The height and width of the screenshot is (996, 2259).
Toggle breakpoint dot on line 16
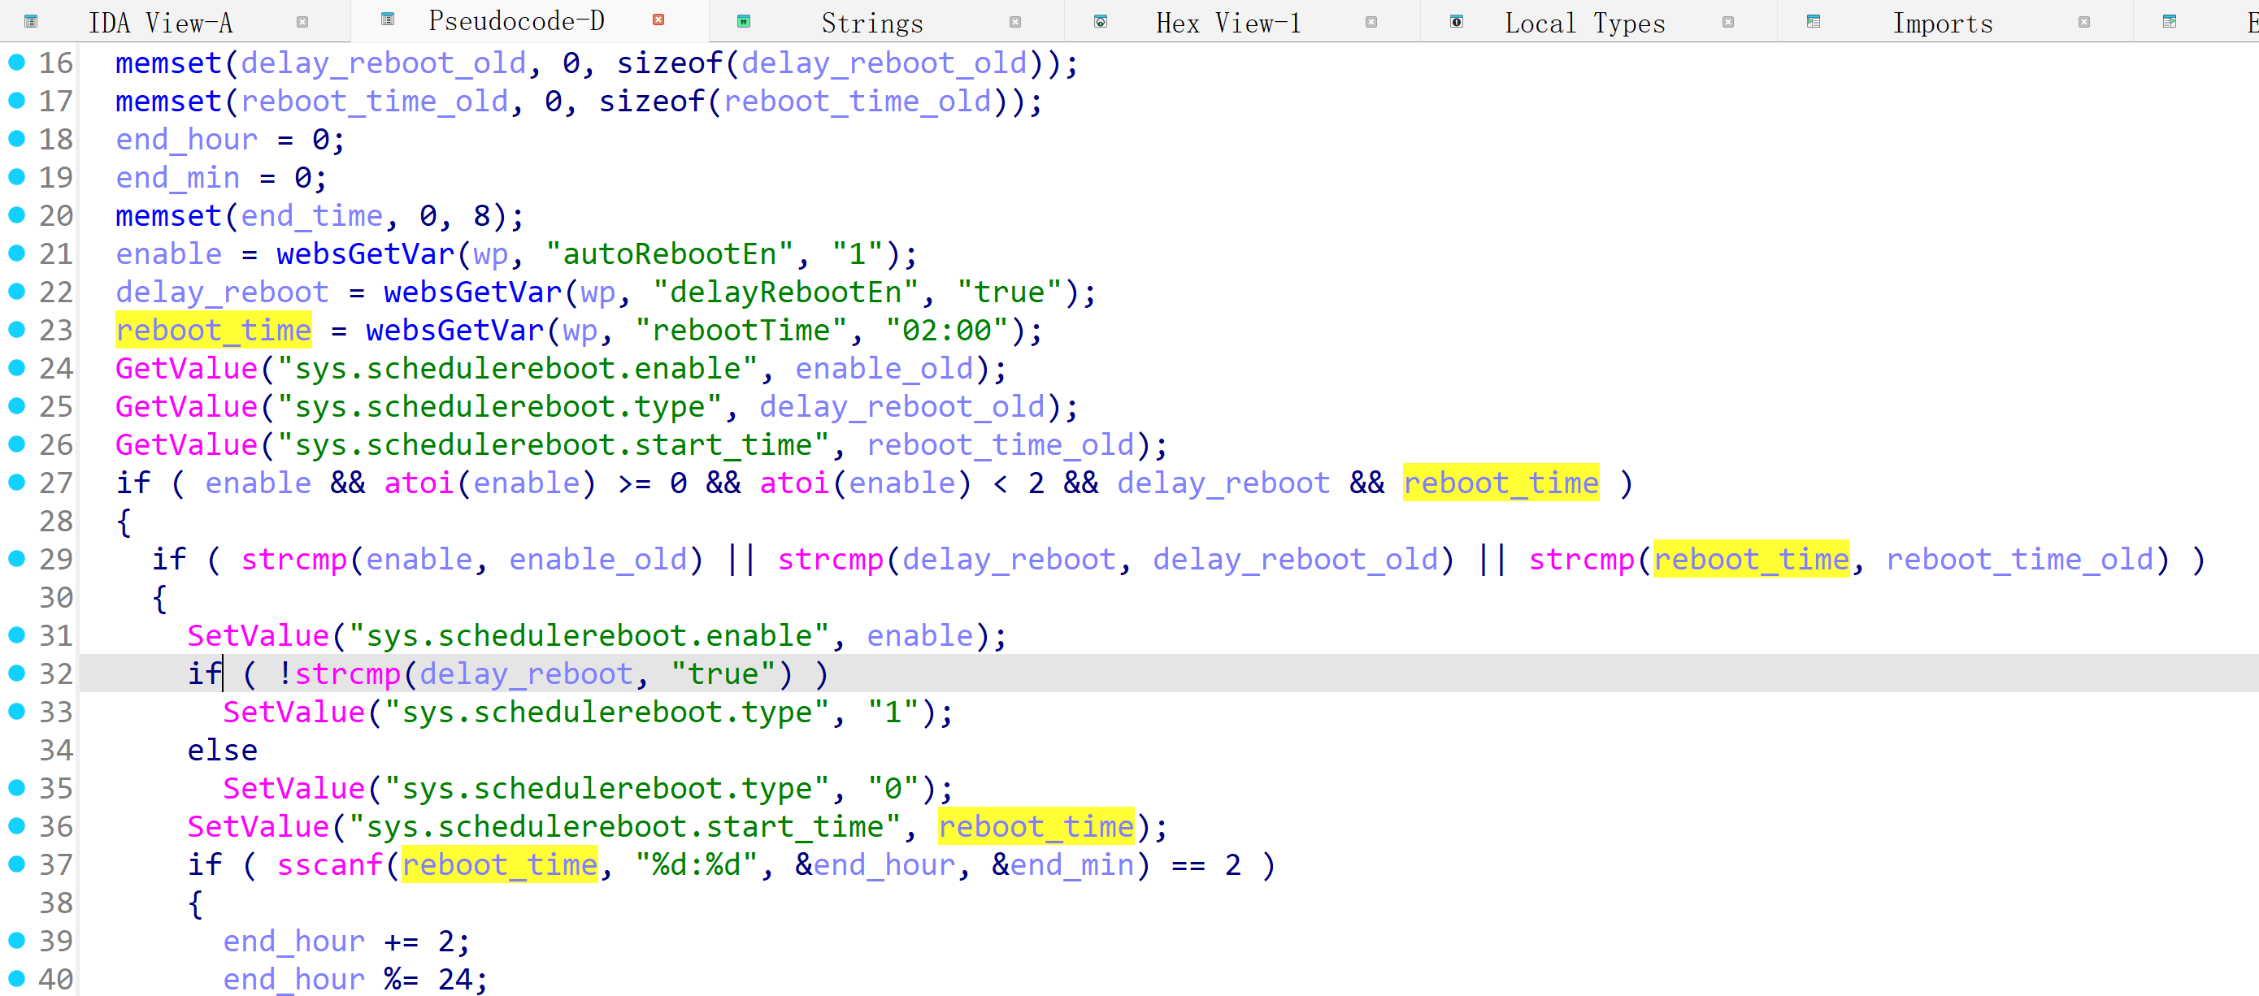(x=16, y=63)
